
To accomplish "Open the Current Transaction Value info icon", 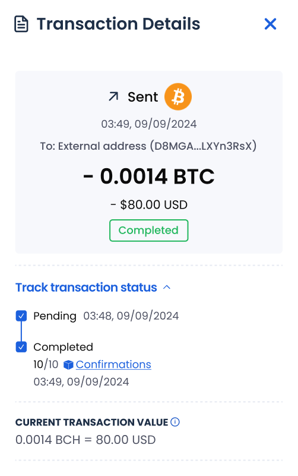I will [175, 422].
